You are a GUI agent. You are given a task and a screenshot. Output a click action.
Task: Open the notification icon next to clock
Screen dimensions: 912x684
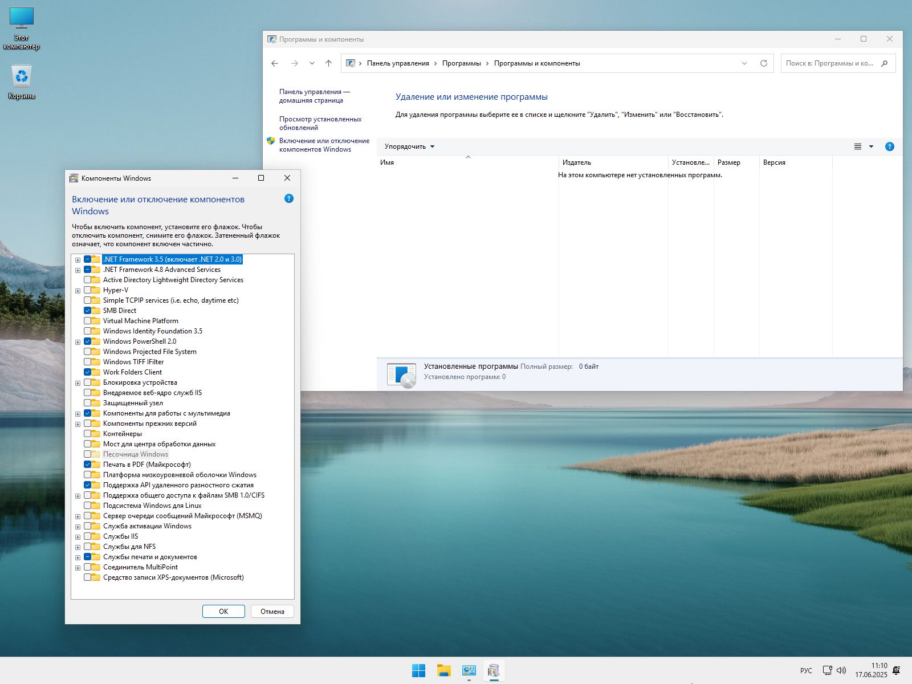point(897,670)
